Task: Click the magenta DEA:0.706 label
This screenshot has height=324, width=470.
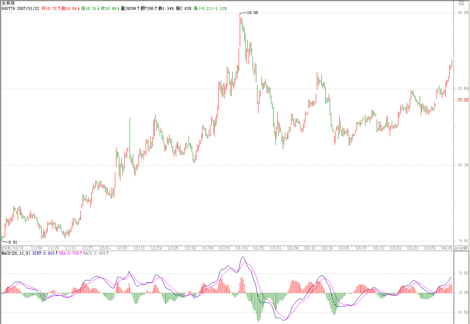Action: (69, 253)
